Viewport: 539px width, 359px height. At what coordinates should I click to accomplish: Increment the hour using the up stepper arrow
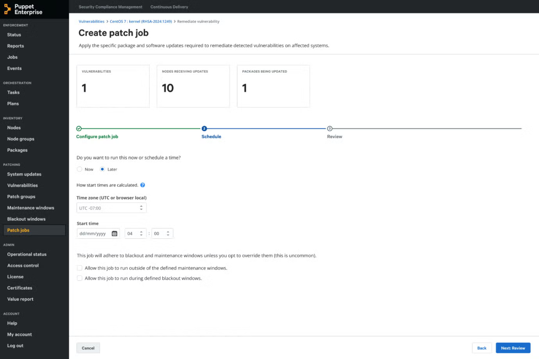point(142,231)
